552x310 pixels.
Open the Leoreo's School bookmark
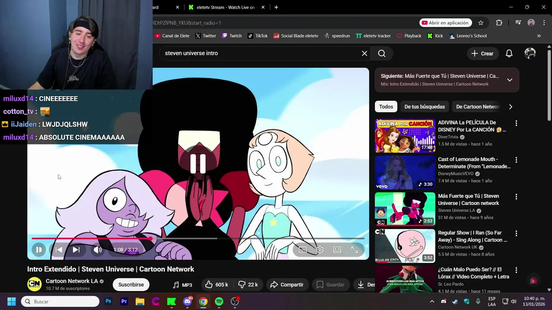coord(468,36)
